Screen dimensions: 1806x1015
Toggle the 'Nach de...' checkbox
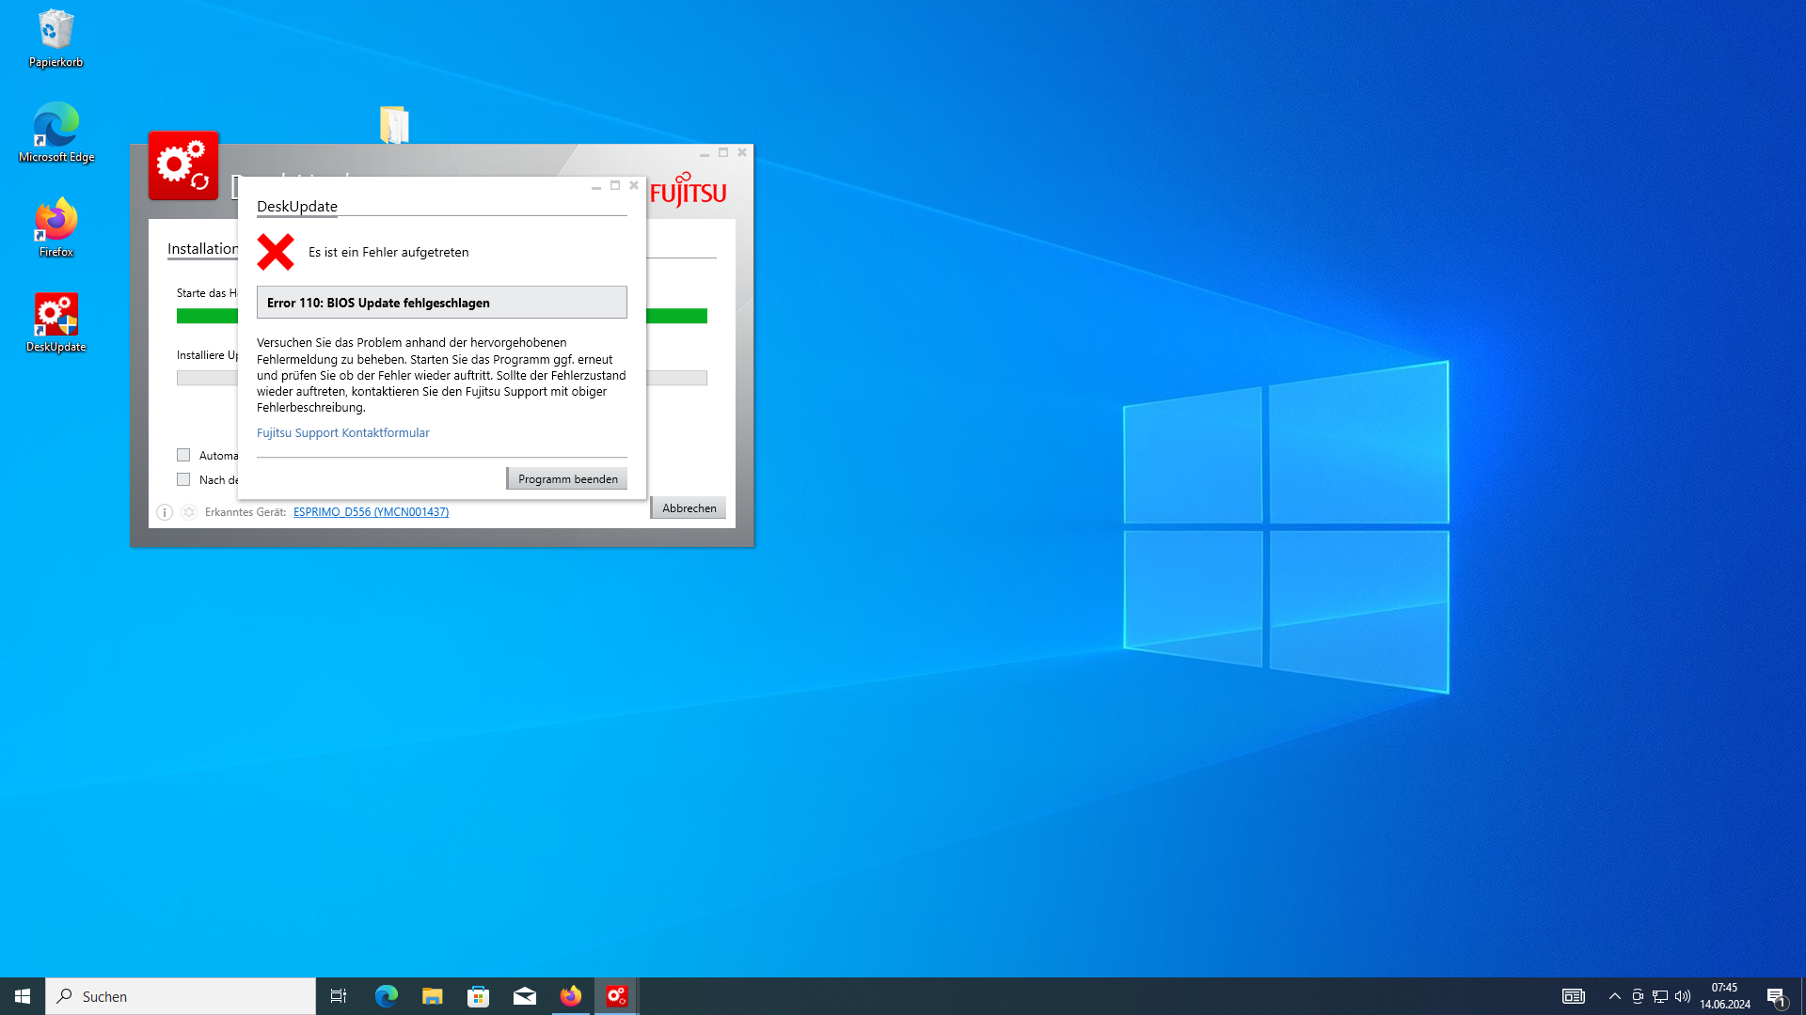coord(183,479)
